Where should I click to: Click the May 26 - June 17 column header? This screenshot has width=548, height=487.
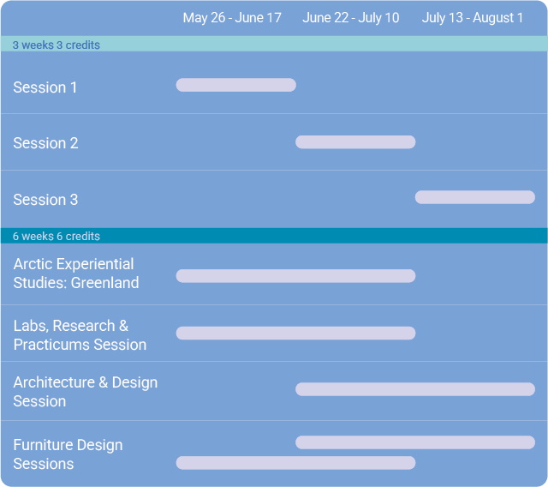(232, 18)
